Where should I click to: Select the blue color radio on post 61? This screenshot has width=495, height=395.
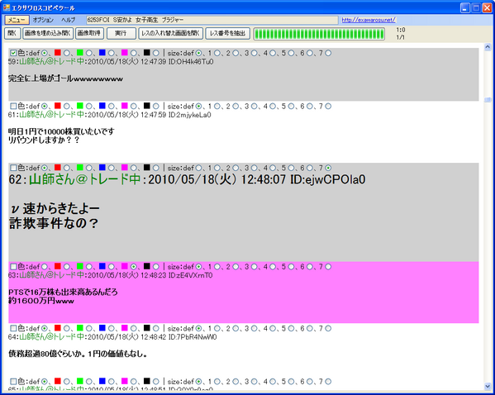coord(111,106)
